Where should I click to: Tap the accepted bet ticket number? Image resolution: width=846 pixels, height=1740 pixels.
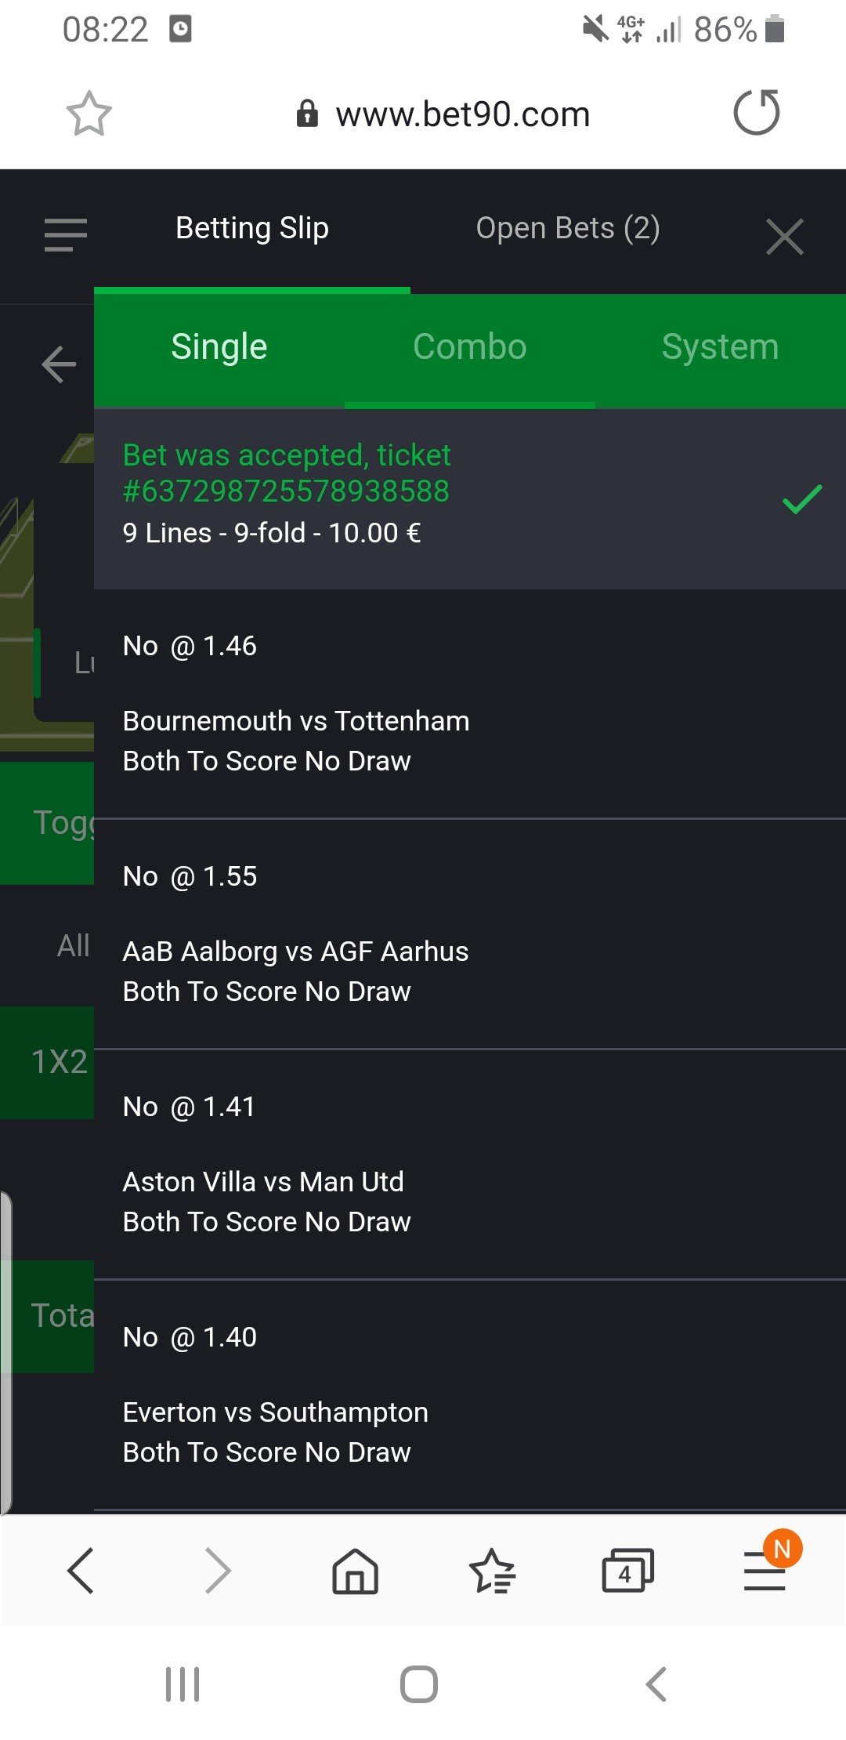pyautogui.click(x=286, y=491)
